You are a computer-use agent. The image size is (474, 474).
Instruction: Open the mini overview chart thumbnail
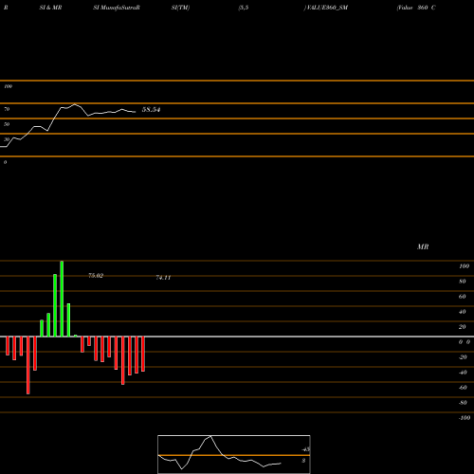[x=234, y=454]
